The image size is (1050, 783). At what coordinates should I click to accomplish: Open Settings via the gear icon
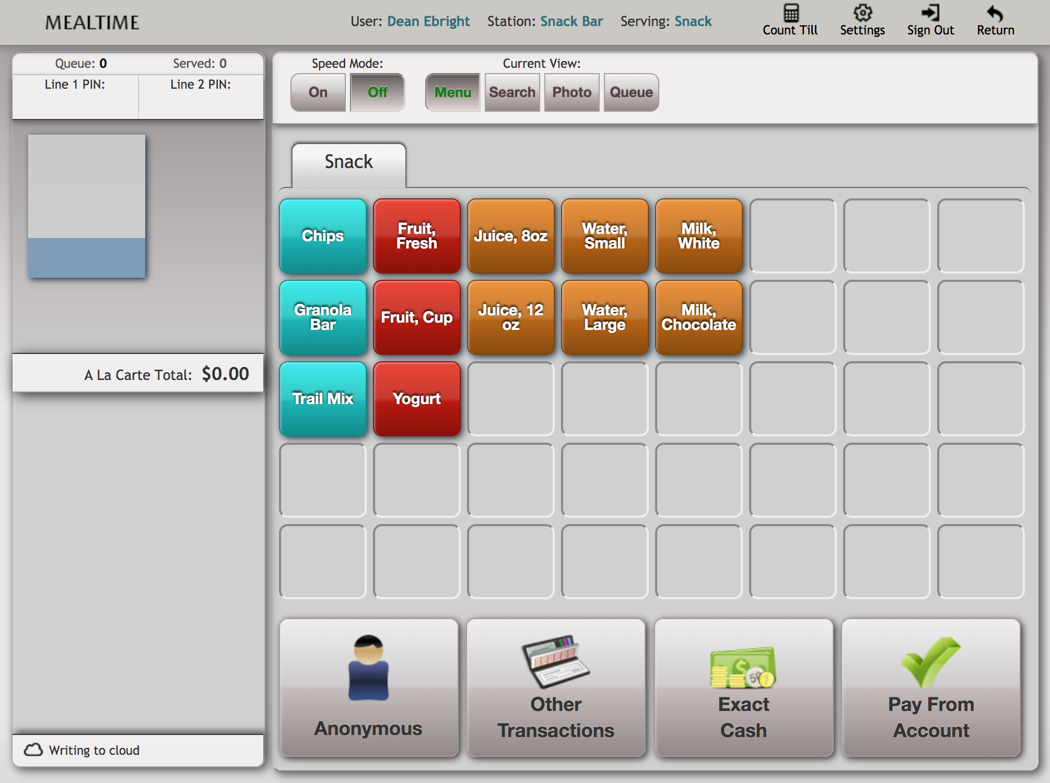tap(862, 14)
